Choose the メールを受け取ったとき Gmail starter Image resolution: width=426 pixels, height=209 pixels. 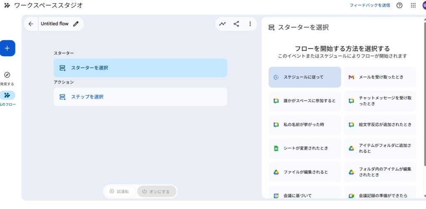(379, 77)
